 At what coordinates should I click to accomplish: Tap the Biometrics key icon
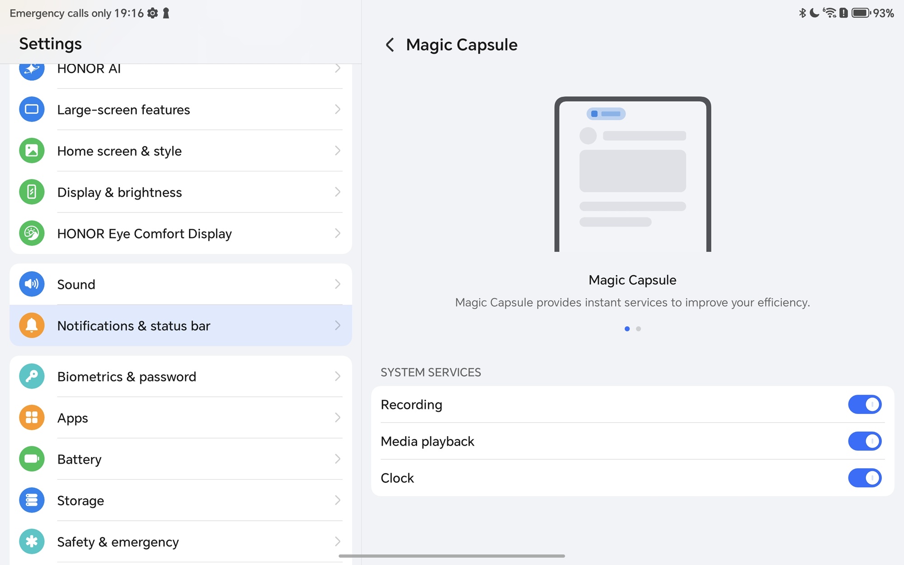tap(32, 376)
